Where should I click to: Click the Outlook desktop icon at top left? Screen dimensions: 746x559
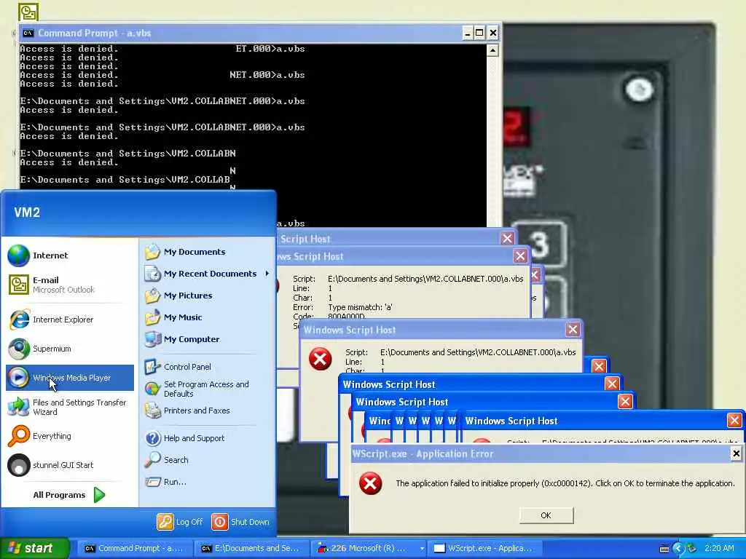(28, 12)
